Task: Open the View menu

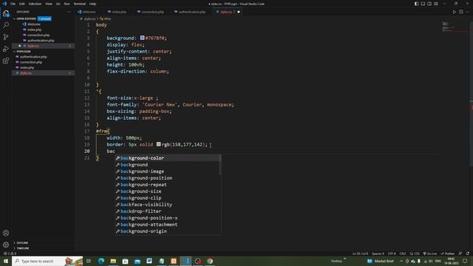Action: click(x=49, y=4)
